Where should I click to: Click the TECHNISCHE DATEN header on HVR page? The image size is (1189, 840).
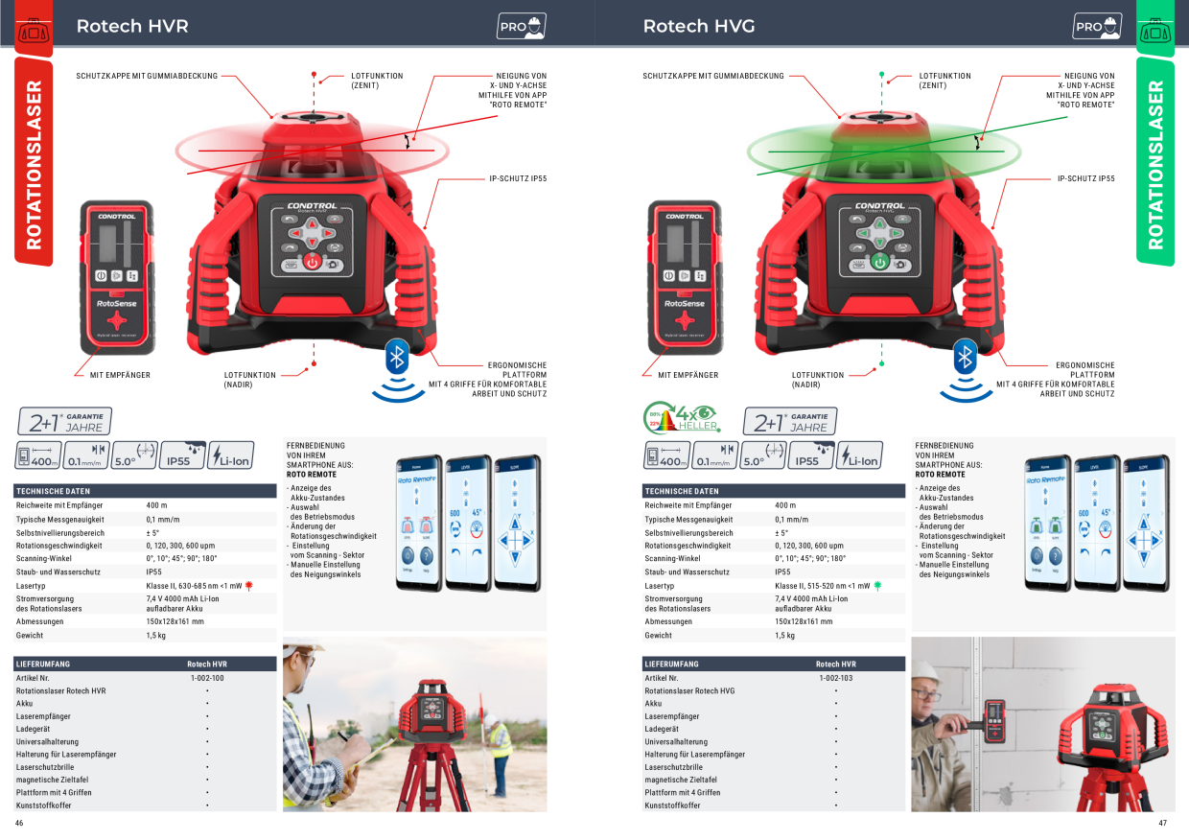coord(145,491)
